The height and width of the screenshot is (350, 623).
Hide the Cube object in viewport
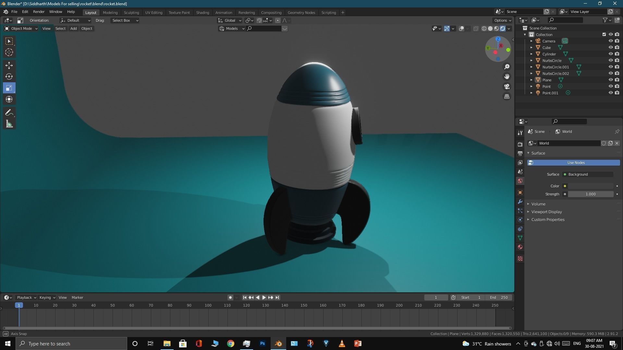tap(610, 47)
